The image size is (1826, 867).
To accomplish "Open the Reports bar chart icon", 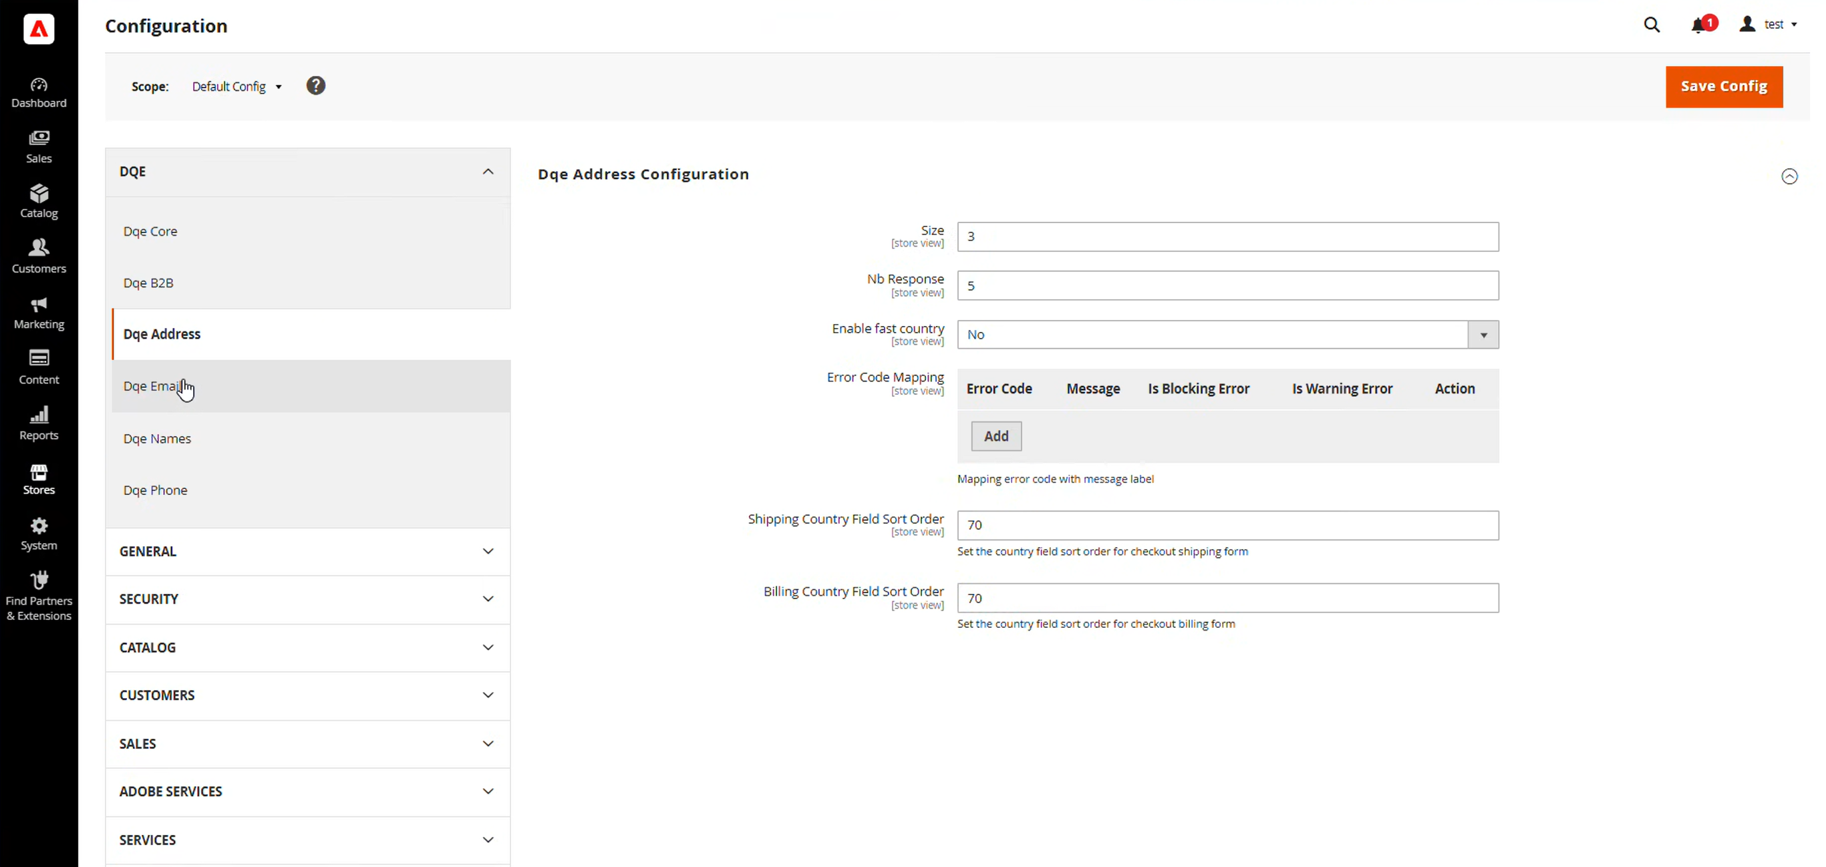I will (x=39, y=415).
